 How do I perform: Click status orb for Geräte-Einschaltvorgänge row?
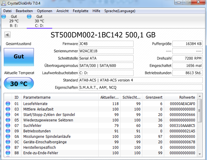[8, 142]
